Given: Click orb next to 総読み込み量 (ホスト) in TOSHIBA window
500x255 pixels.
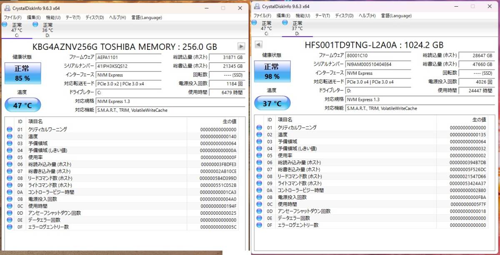Looking at the screenshot, I should pyautogui.click(x=10, y=164).
